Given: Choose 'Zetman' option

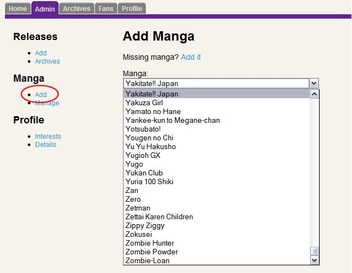Looking at the screenshot, I should click(217, 208).
